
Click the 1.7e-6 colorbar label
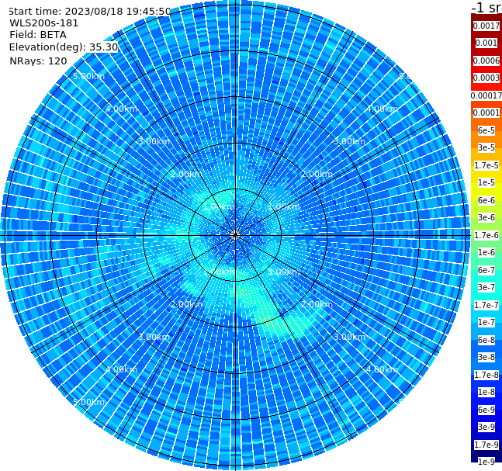click(486, 235)
